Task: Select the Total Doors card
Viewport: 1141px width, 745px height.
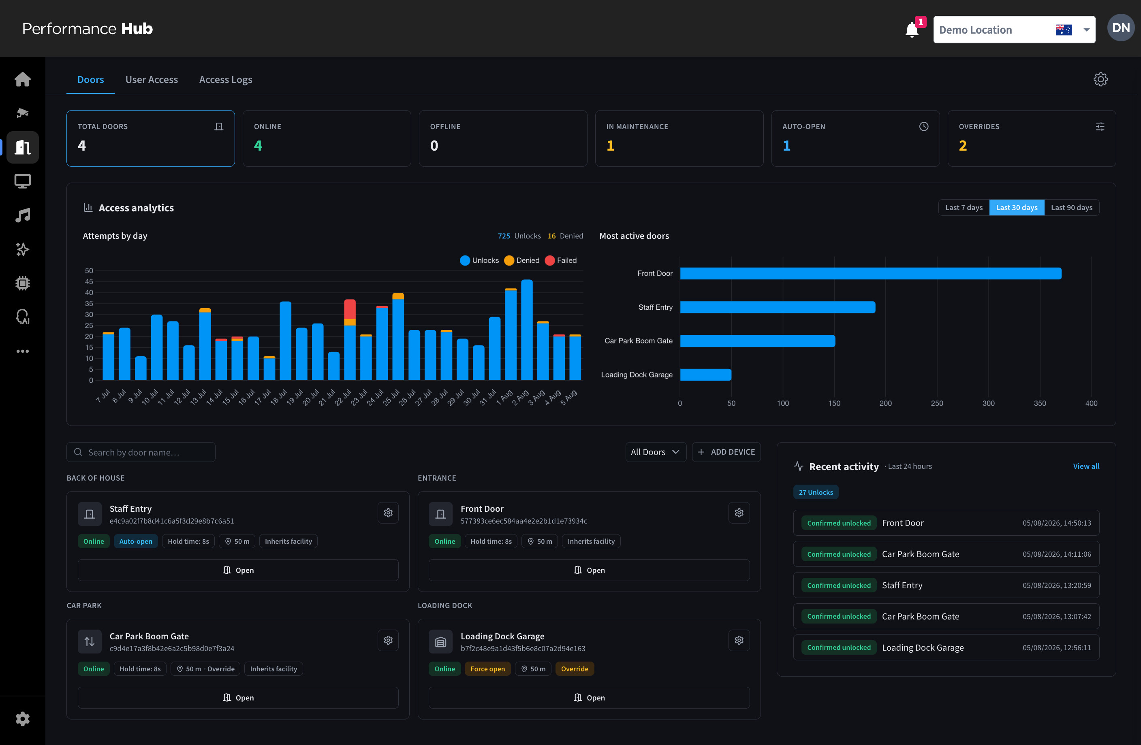Action: point(151,138)
